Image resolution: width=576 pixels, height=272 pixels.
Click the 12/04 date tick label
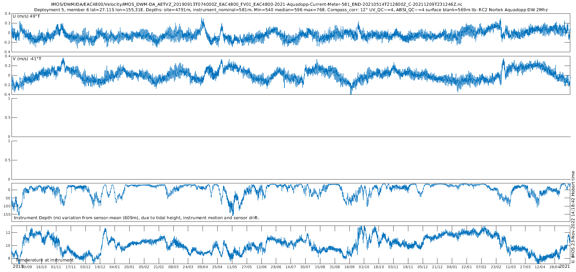(x=540, y=267)
